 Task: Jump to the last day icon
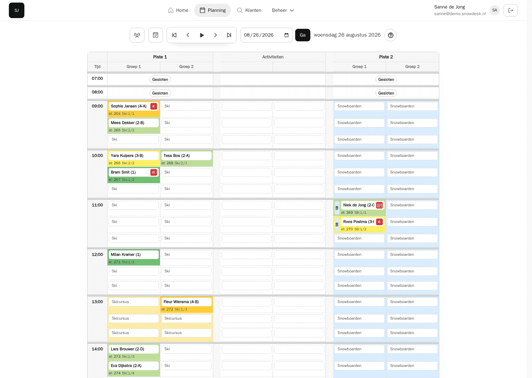point(229,35)
